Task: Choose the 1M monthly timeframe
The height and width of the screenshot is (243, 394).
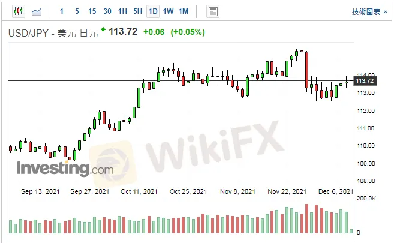Action: tap(184, 11)
